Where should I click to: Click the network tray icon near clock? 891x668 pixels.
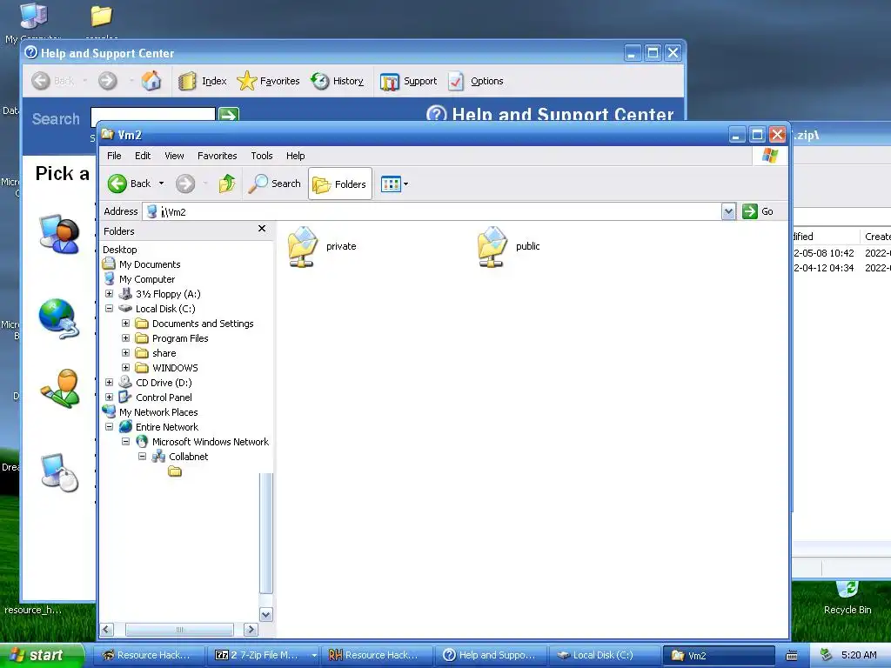click(827, 655)
